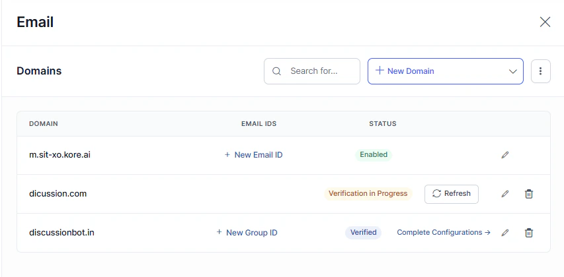Delete the discussionbot.in domain with the trash icon
This screenshot has width=564, height=277.
[x=529, y=233]
